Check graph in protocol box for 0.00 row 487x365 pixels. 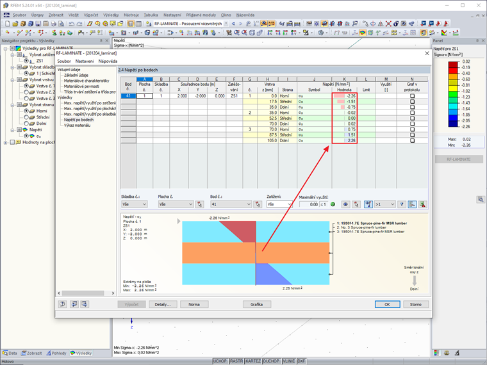[412, 118]
